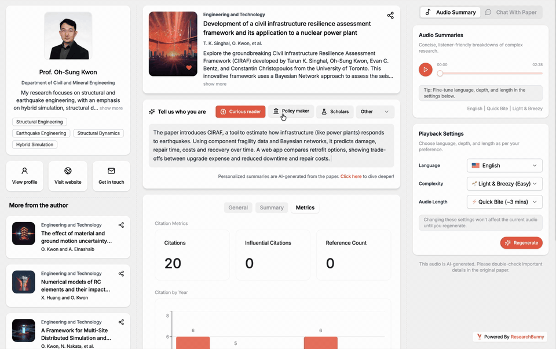The image size is (556, 349).
Task: Open the Multi-Site Distributed Simulation article thumbnail
Action: [x=23, y=330]
